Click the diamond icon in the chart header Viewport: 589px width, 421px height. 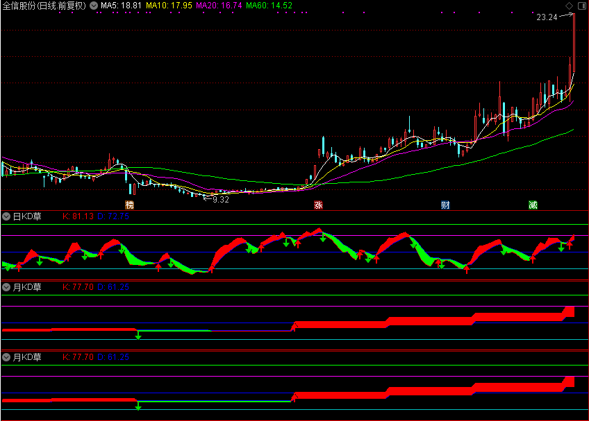pyautogui.click(x=569, y=6)
